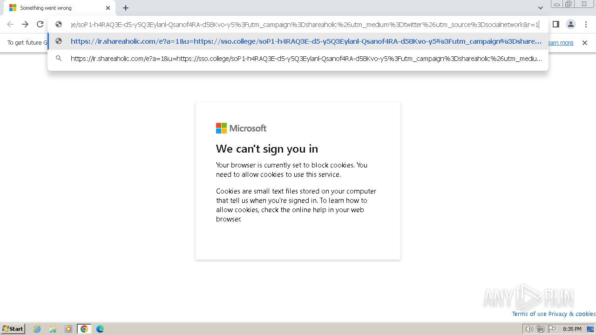Image resolution: width=596 pixels, height=335 pixels.
Task: Open a new tab with the plus button
Action: coord(126,8)
